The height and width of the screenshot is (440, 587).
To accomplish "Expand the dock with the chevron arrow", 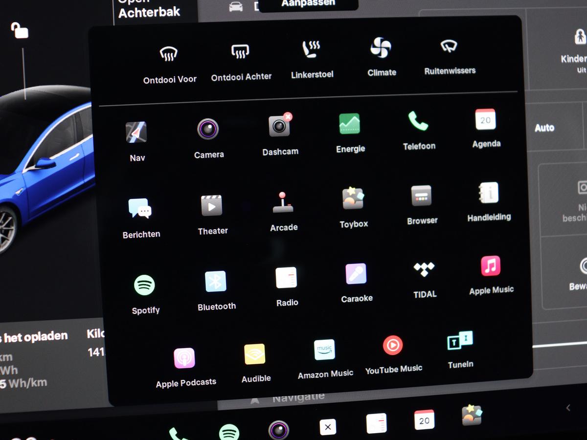I will 568,408.
